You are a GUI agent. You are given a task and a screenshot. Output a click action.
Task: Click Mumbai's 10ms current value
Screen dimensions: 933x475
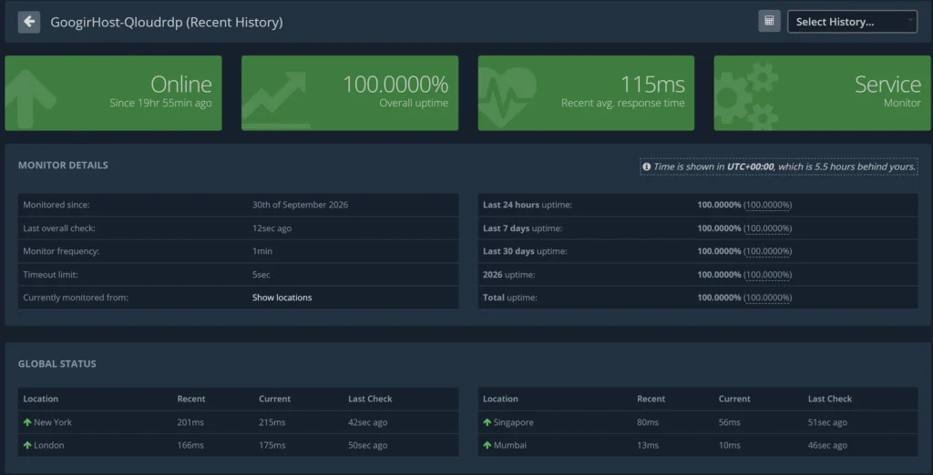730,445
